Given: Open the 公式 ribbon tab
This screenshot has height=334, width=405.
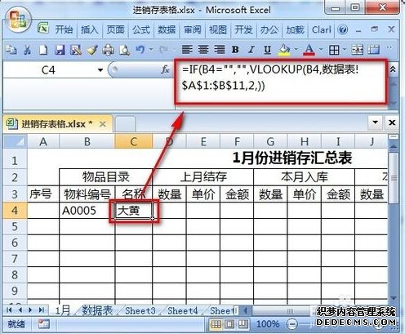Looking at the screenshot, I should pyautogui.click(x=141, y=29).
